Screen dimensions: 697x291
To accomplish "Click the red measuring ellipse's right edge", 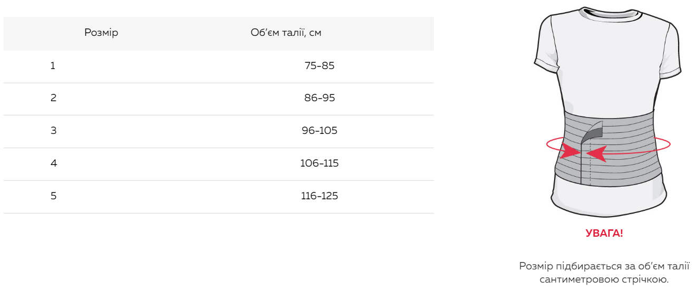I will tap(669, 143).
